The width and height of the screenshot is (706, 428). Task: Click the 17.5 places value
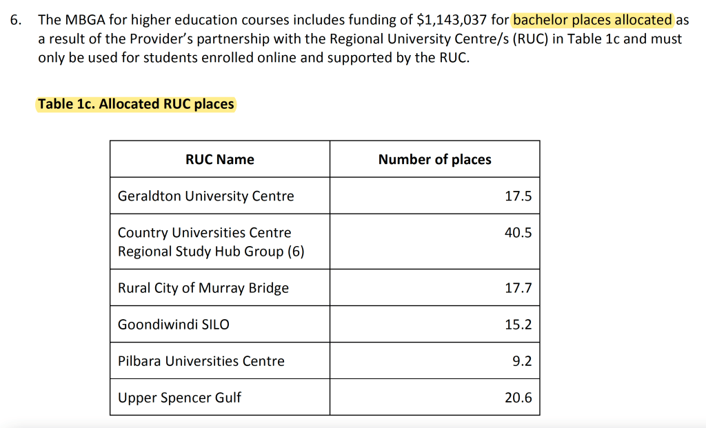click(518, 196)
